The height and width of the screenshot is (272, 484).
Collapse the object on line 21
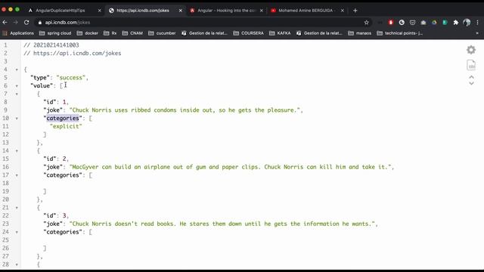(x=17, y=208)
